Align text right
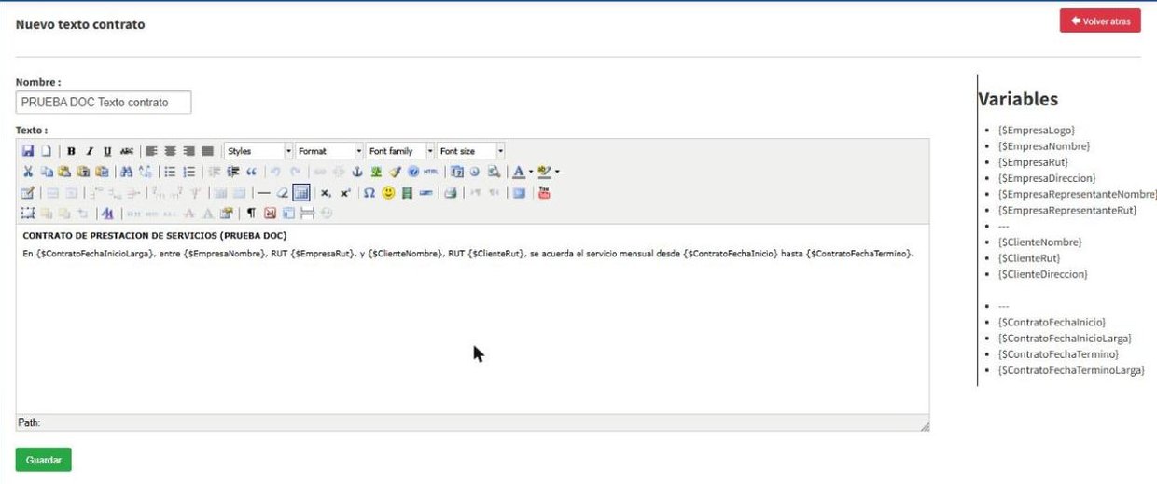This screenshot has height=484, width=1157. [x=188, y=151]
